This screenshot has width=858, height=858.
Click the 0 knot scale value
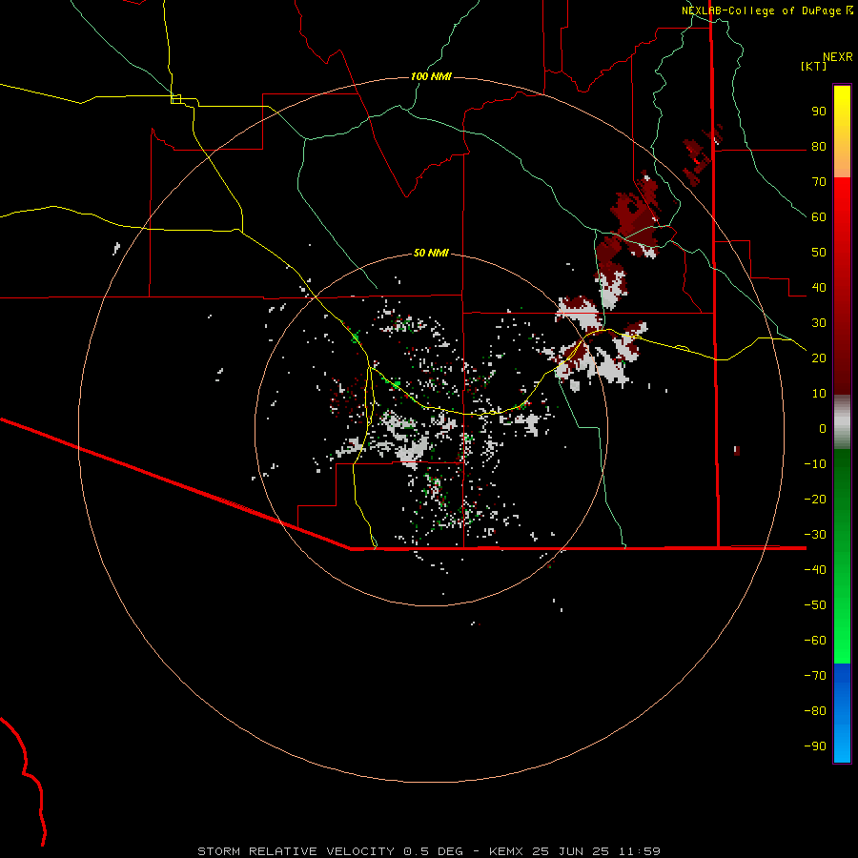[x=823, y=428]
